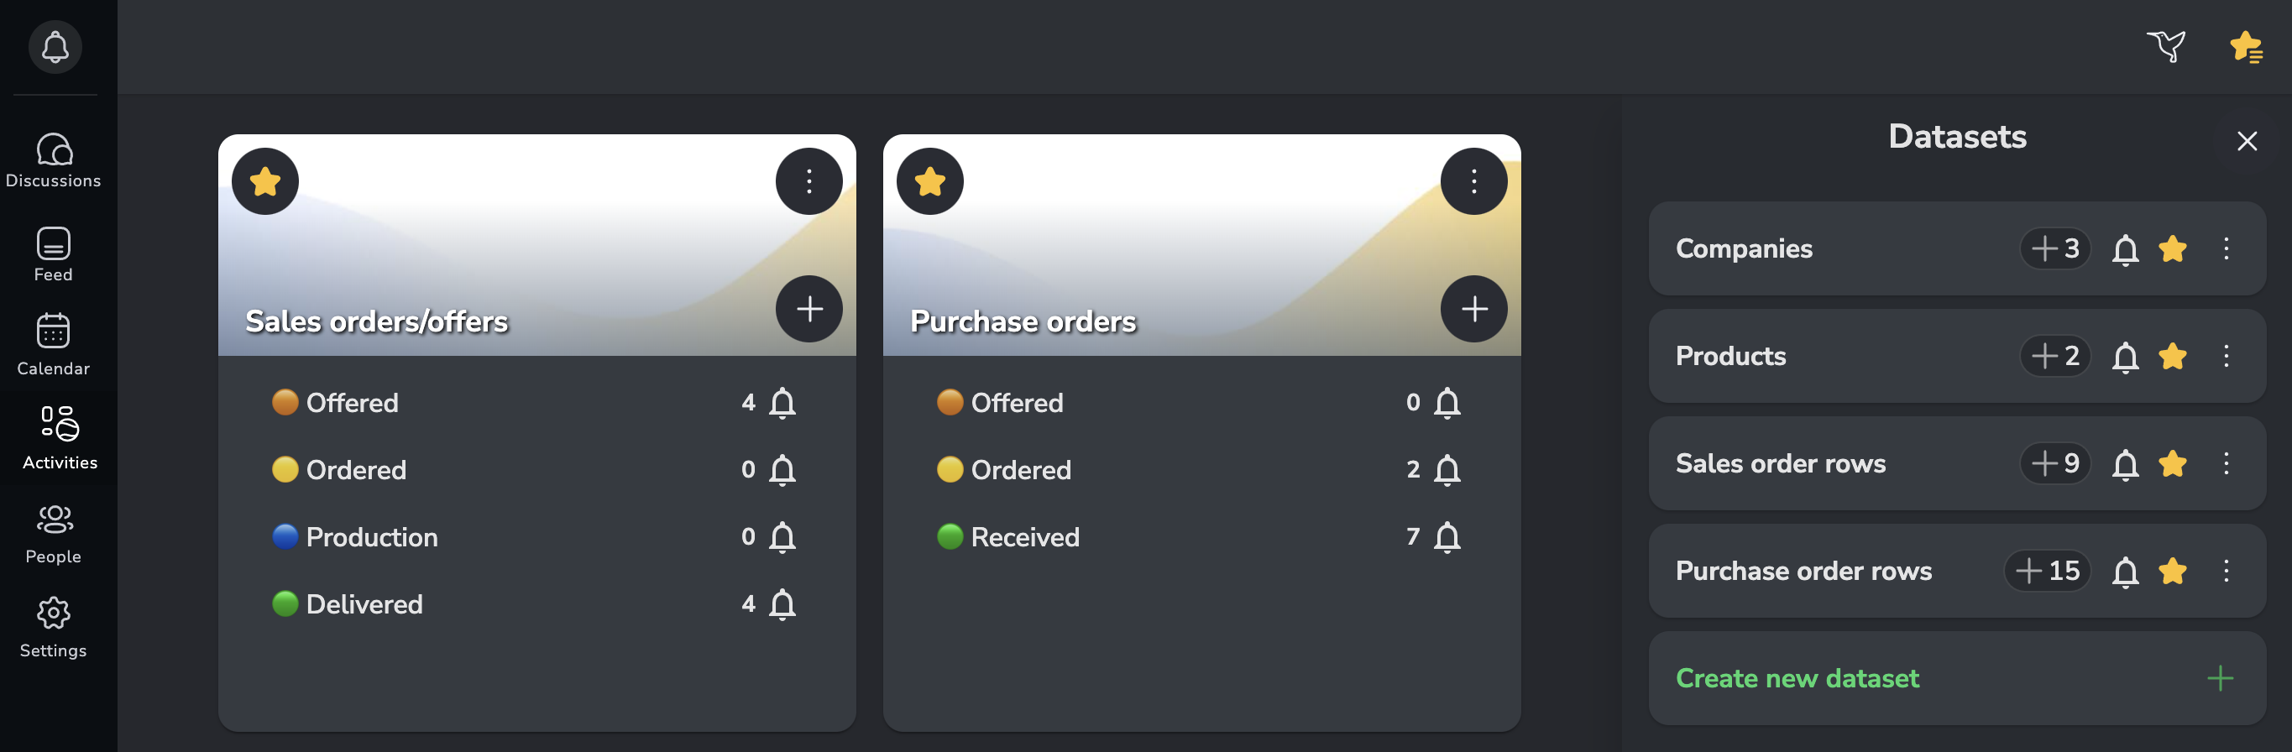Toggle the star on the Companies dataset
The image size is (2292, 752).
click(x=2172, y=249)
